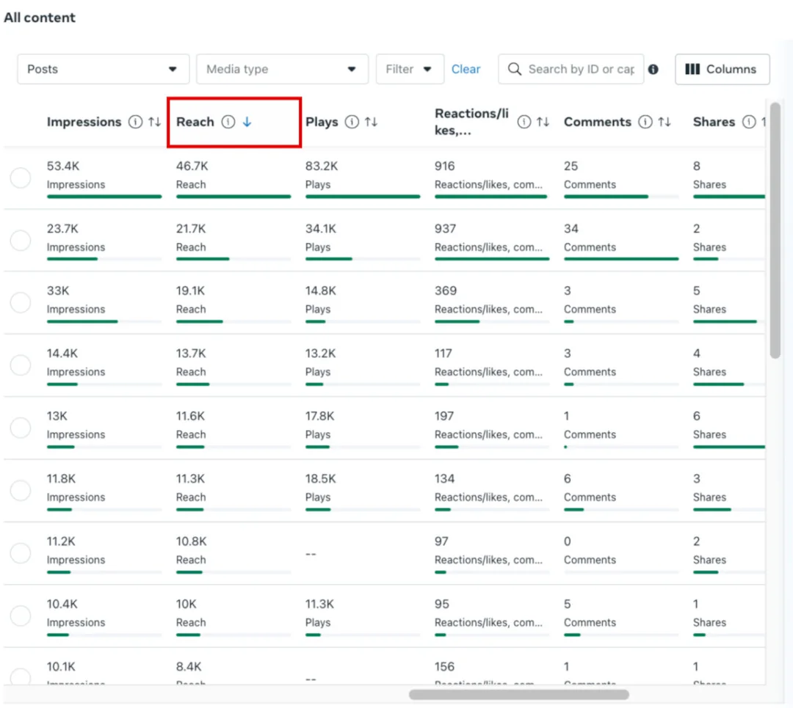
Task: Click the 18.5K plays value
Action: click(321, 479)
